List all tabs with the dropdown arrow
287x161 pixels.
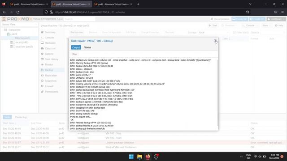[250, 4]
